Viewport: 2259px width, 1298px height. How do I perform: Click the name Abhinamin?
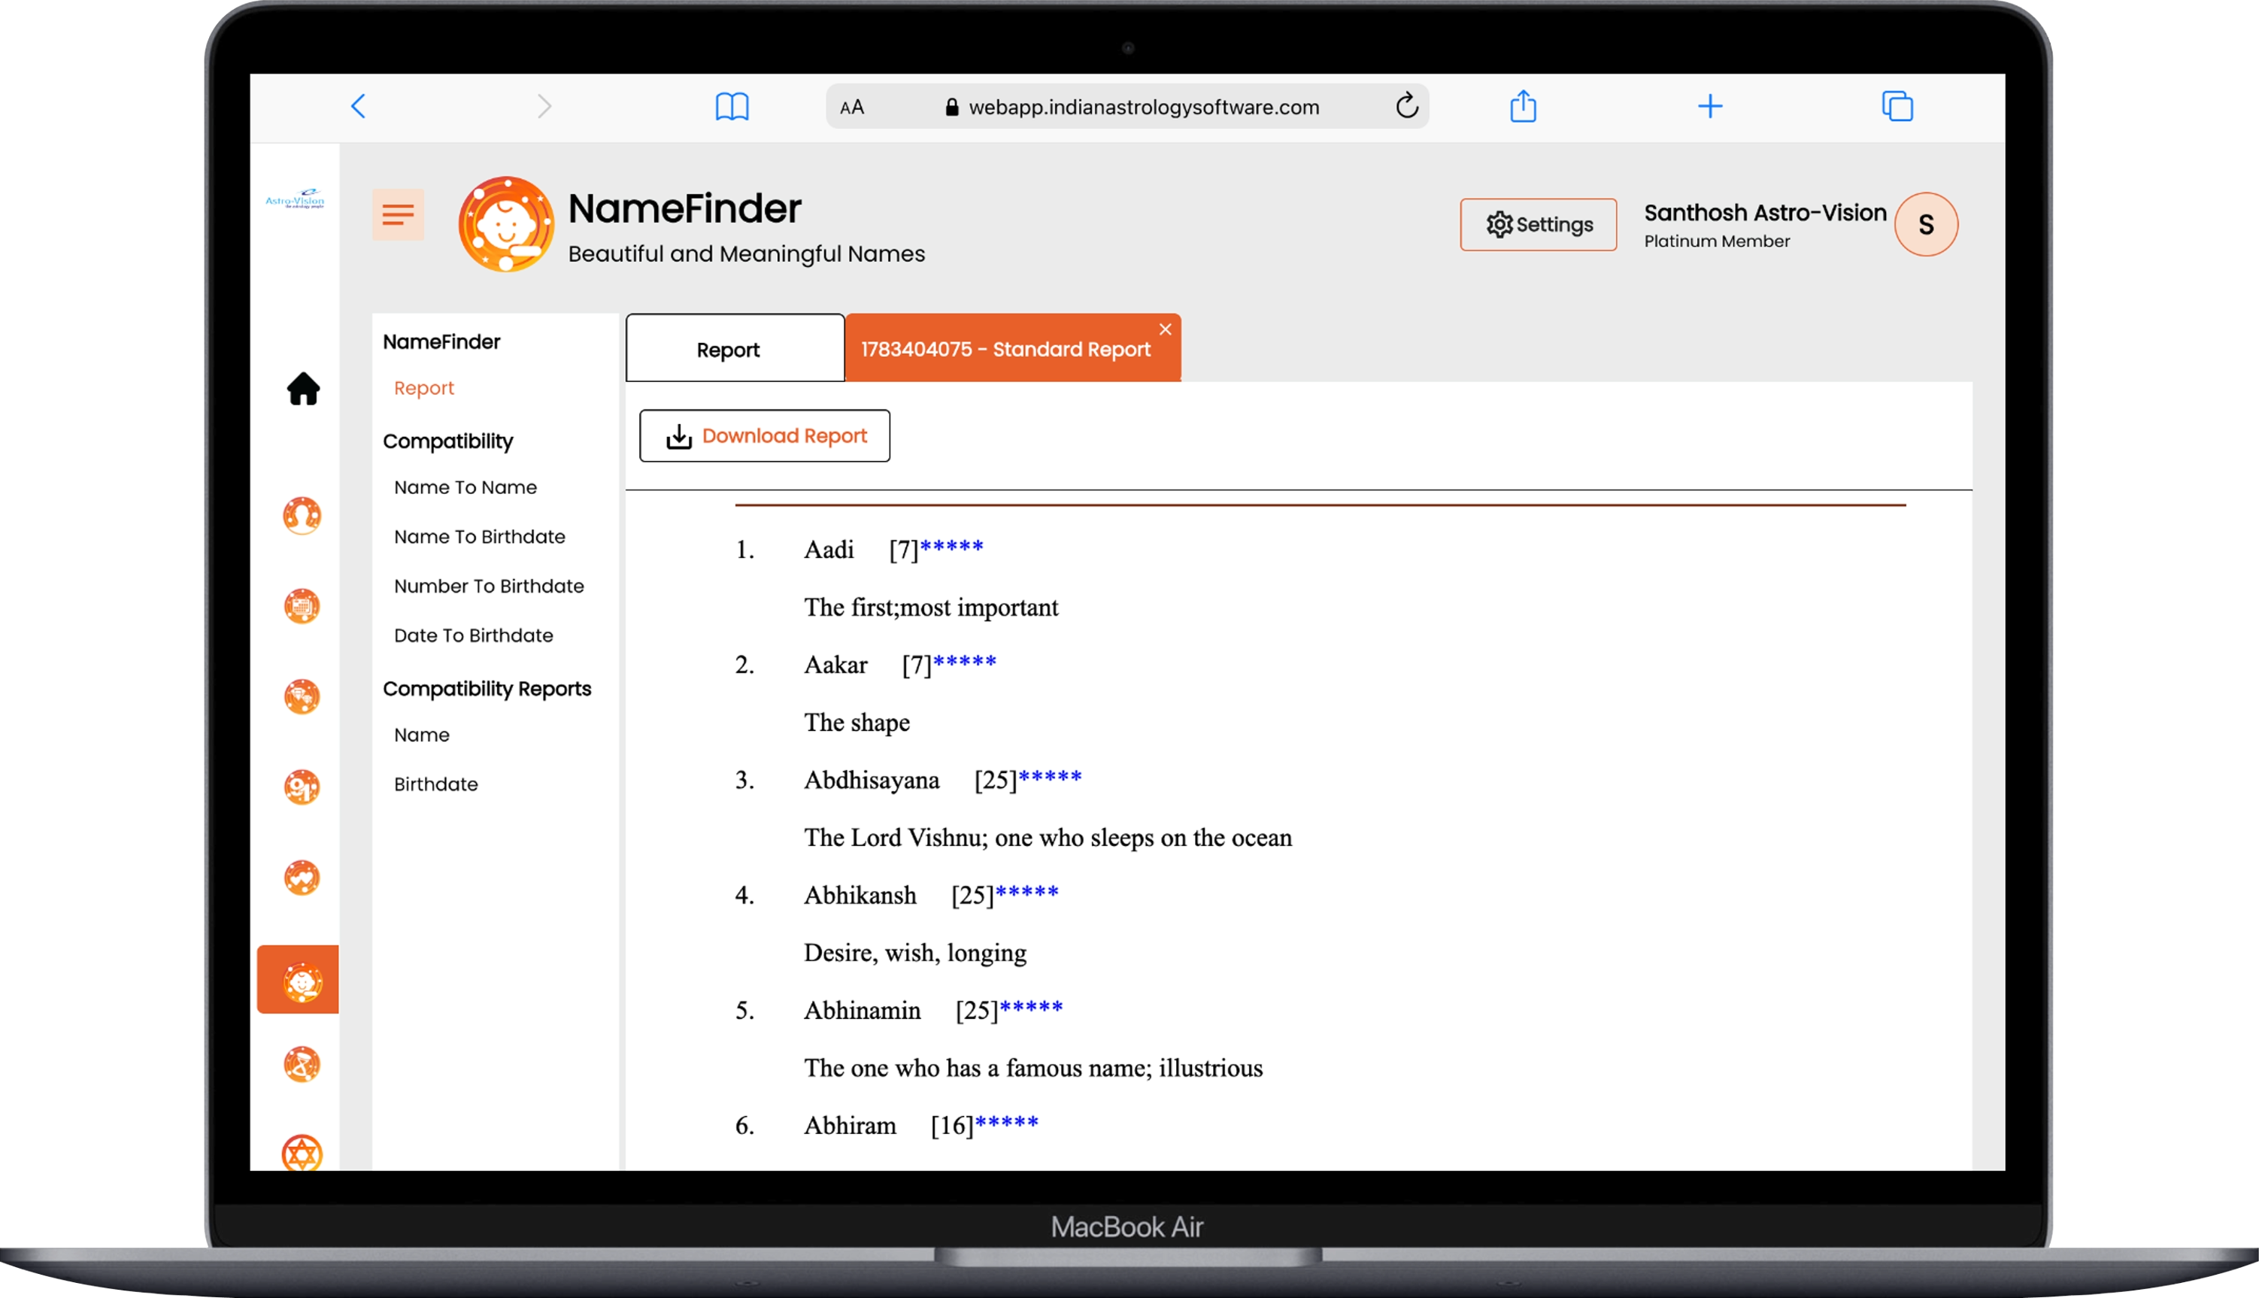coord(862,1011)
